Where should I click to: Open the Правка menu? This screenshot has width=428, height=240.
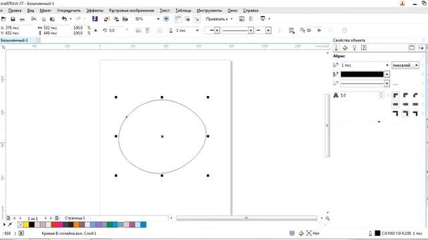[x=15, y=11]
